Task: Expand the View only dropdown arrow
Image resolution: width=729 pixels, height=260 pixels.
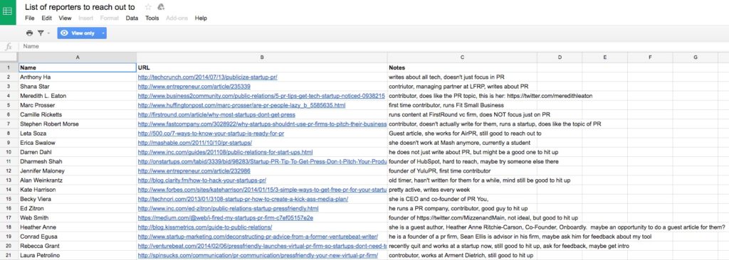Action: [x=103, y=33]
